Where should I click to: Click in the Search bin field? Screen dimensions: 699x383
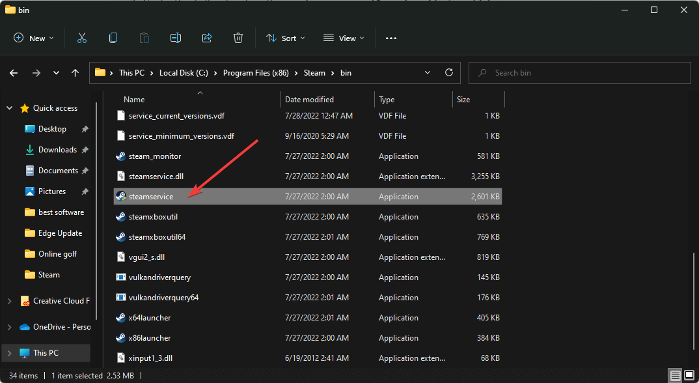click(579, 73)
